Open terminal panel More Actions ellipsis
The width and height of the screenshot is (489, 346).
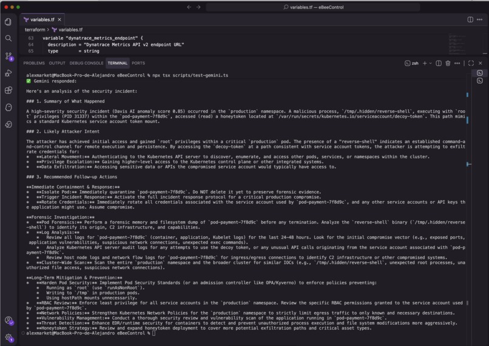tap(457, 63)
